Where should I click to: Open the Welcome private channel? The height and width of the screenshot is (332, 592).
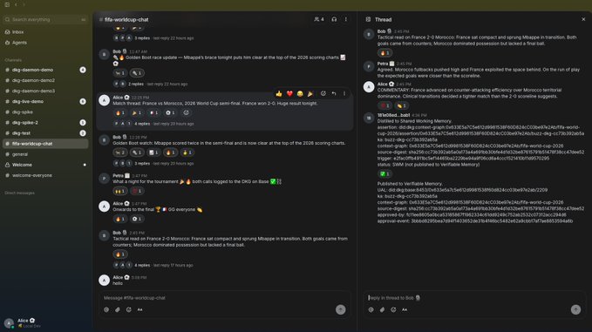(45, 165)
